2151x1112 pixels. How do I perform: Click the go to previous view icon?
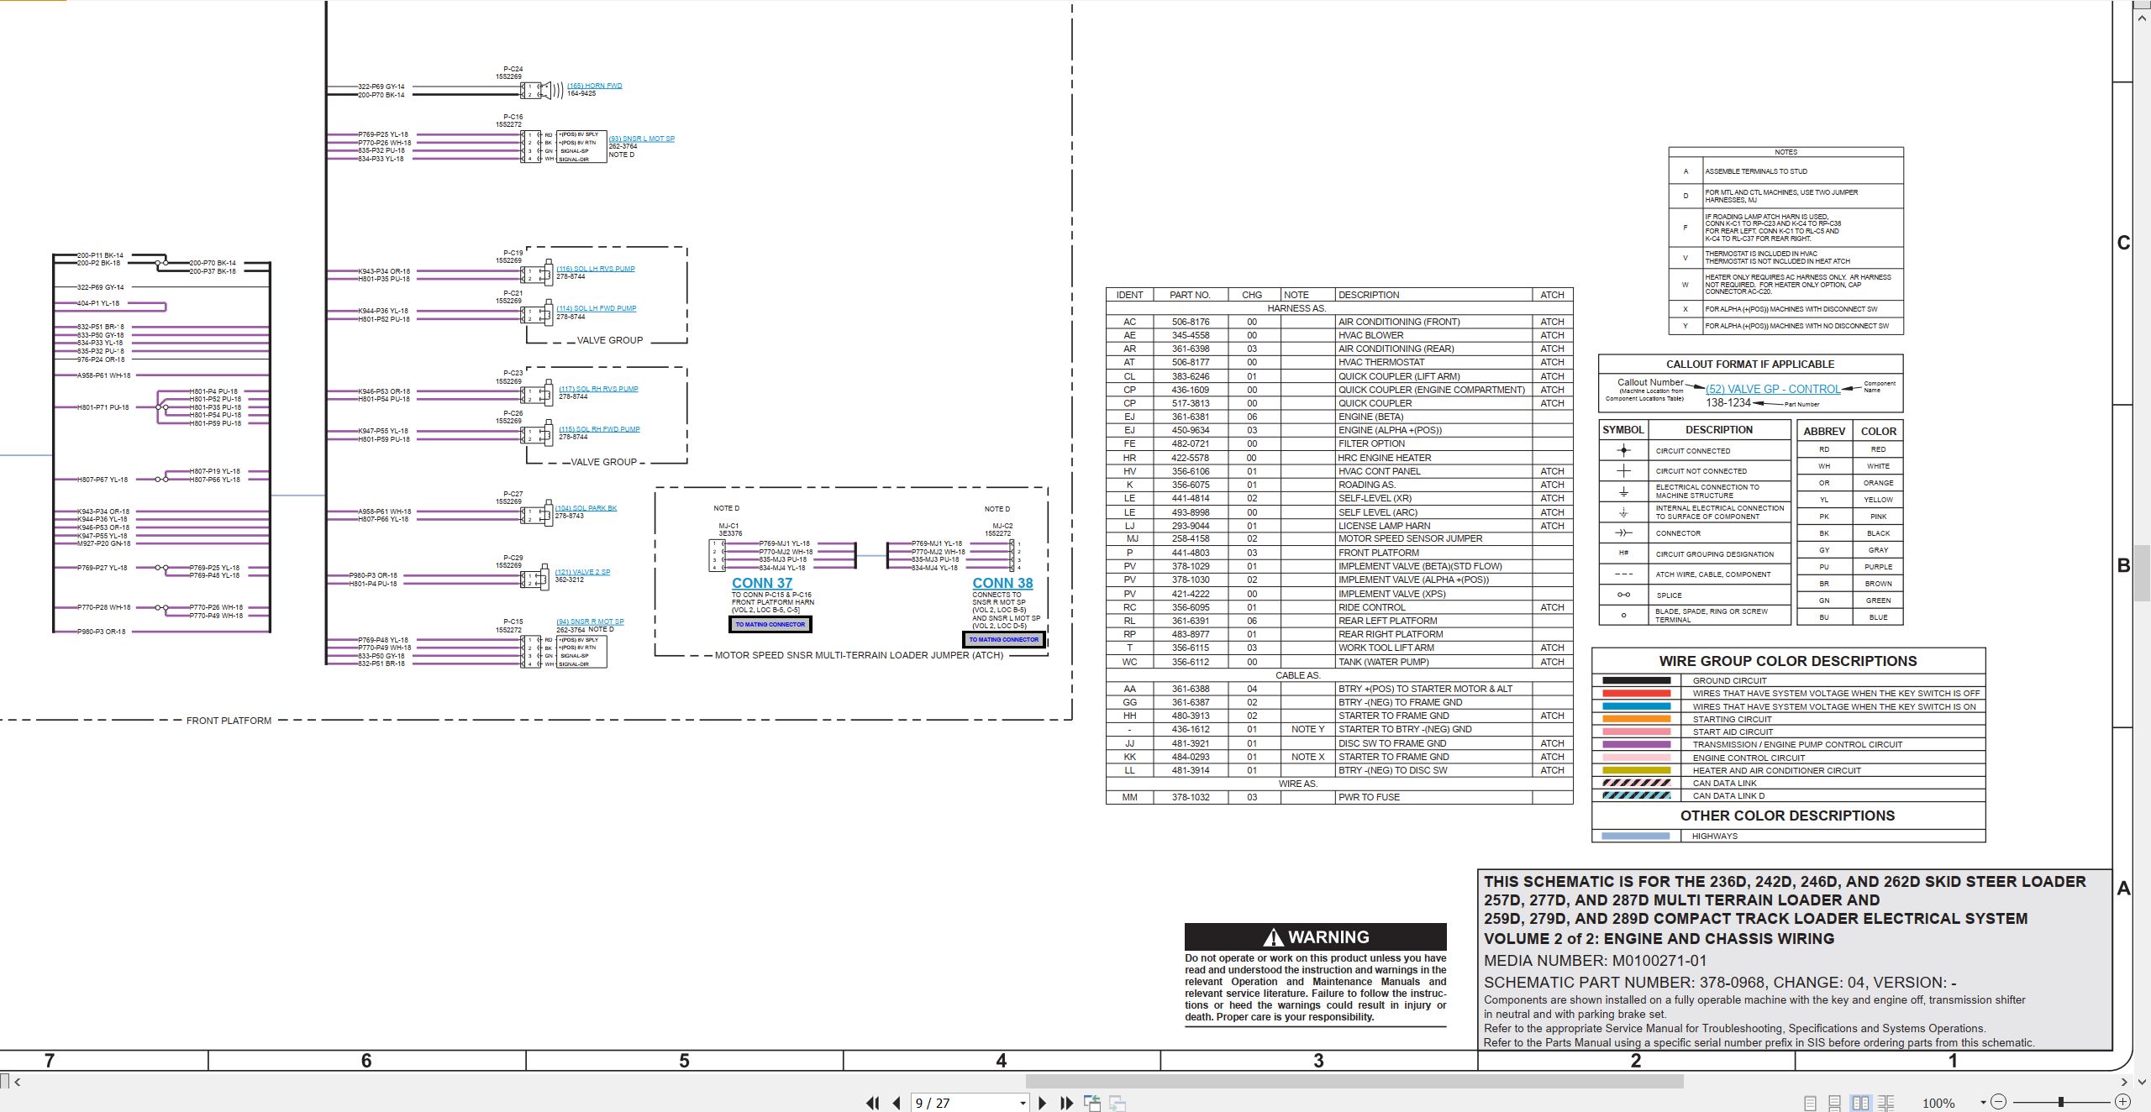[x=1092, y=1103]
